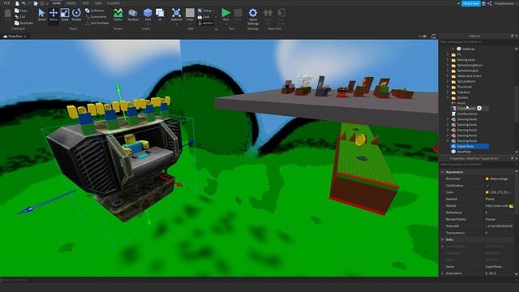This screenshot has height=292, width=519.
Task: Activate the Move tool
Action: click(x=54, y=15)
